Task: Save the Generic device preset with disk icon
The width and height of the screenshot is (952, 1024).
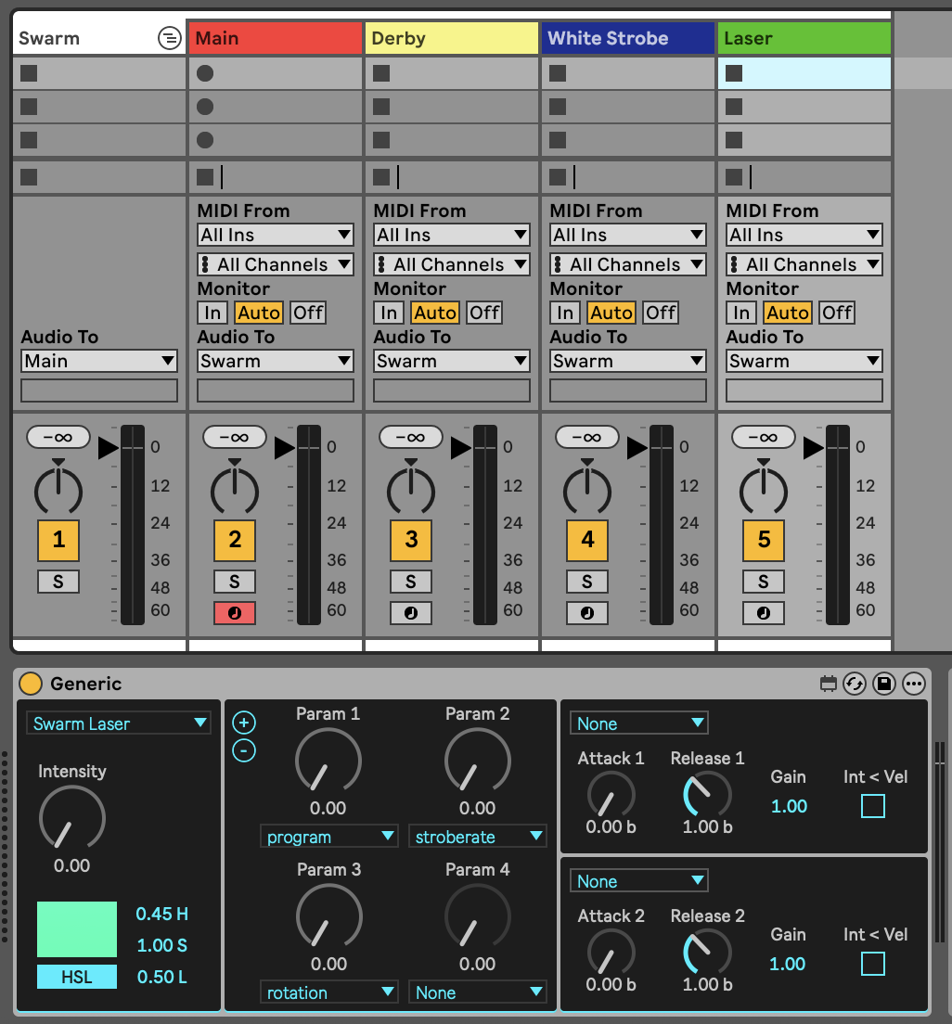Action: (884, 684)
